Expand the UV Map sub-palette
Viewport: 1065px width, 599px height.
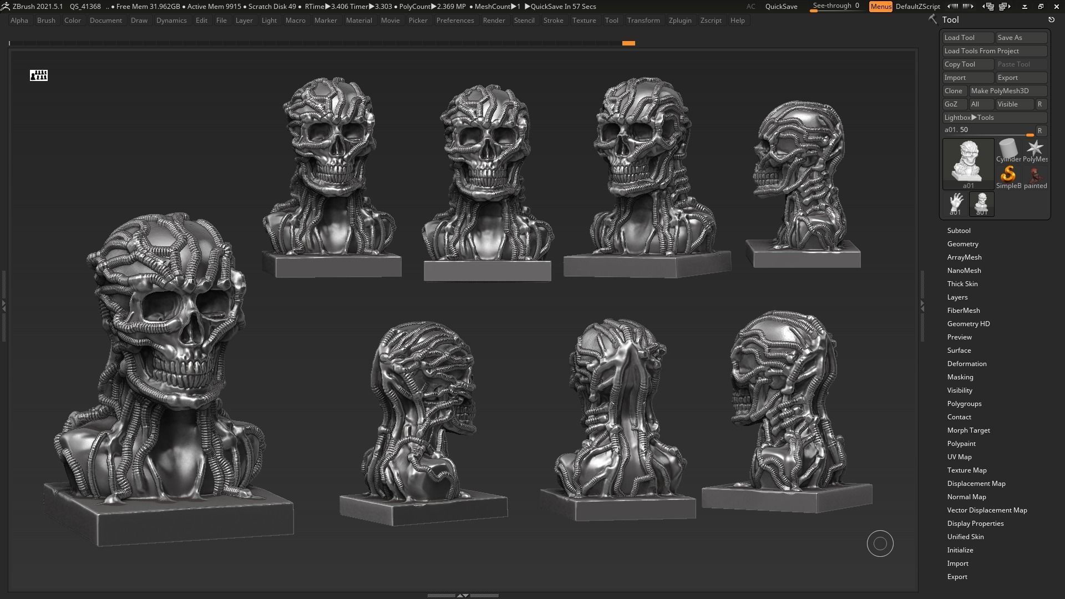959,457
